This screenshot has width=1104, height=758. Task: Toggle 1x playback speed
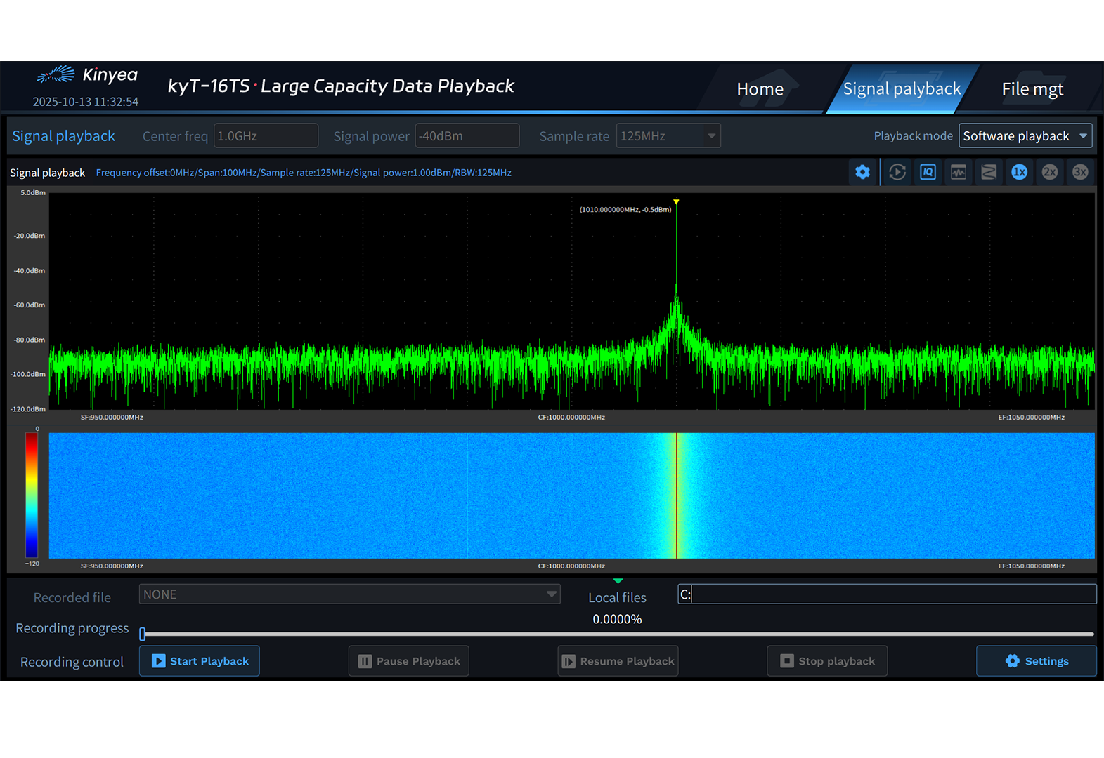point(1019,172)
